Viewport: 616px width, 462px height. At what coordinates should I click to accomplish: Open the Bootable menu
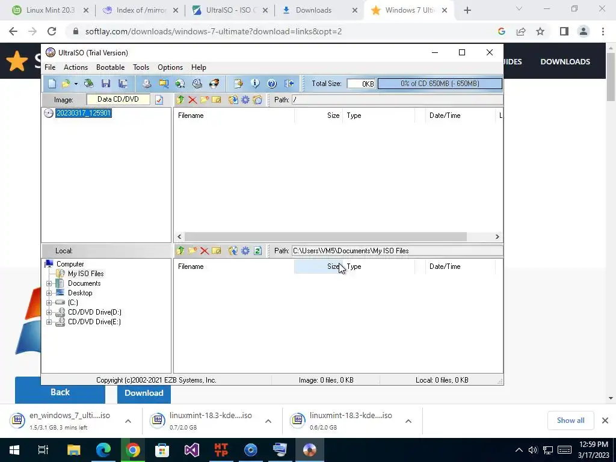[x=111, y=67]
